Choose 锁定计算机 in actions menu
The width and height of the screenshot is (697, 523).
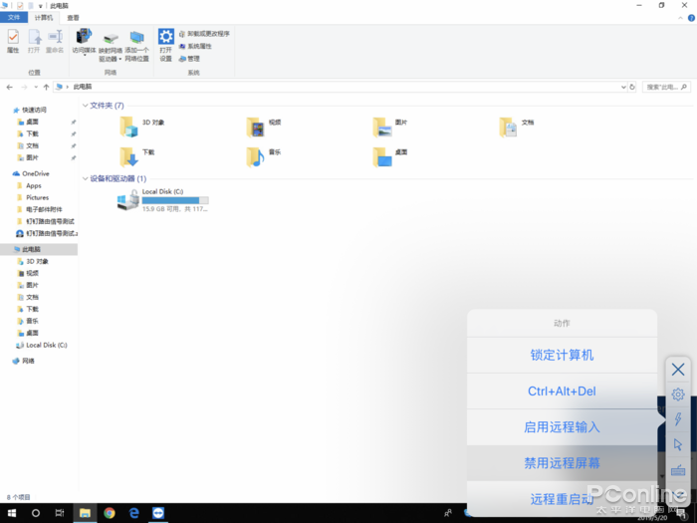[562, 355]
